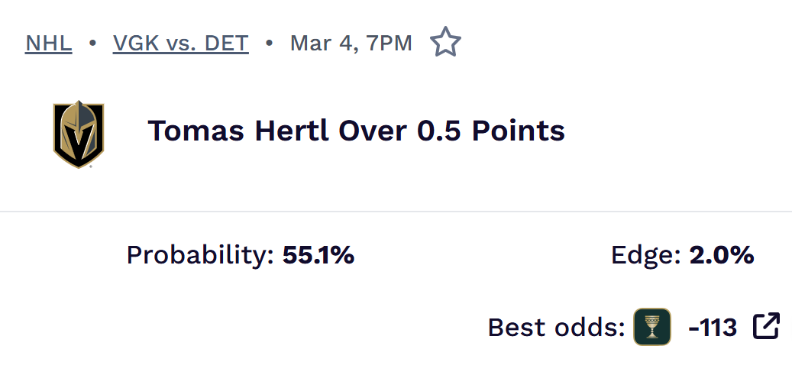Click the bullet separator after NHL
The height and width of the screenshot is (375, 792).
(x=92, y=43)
